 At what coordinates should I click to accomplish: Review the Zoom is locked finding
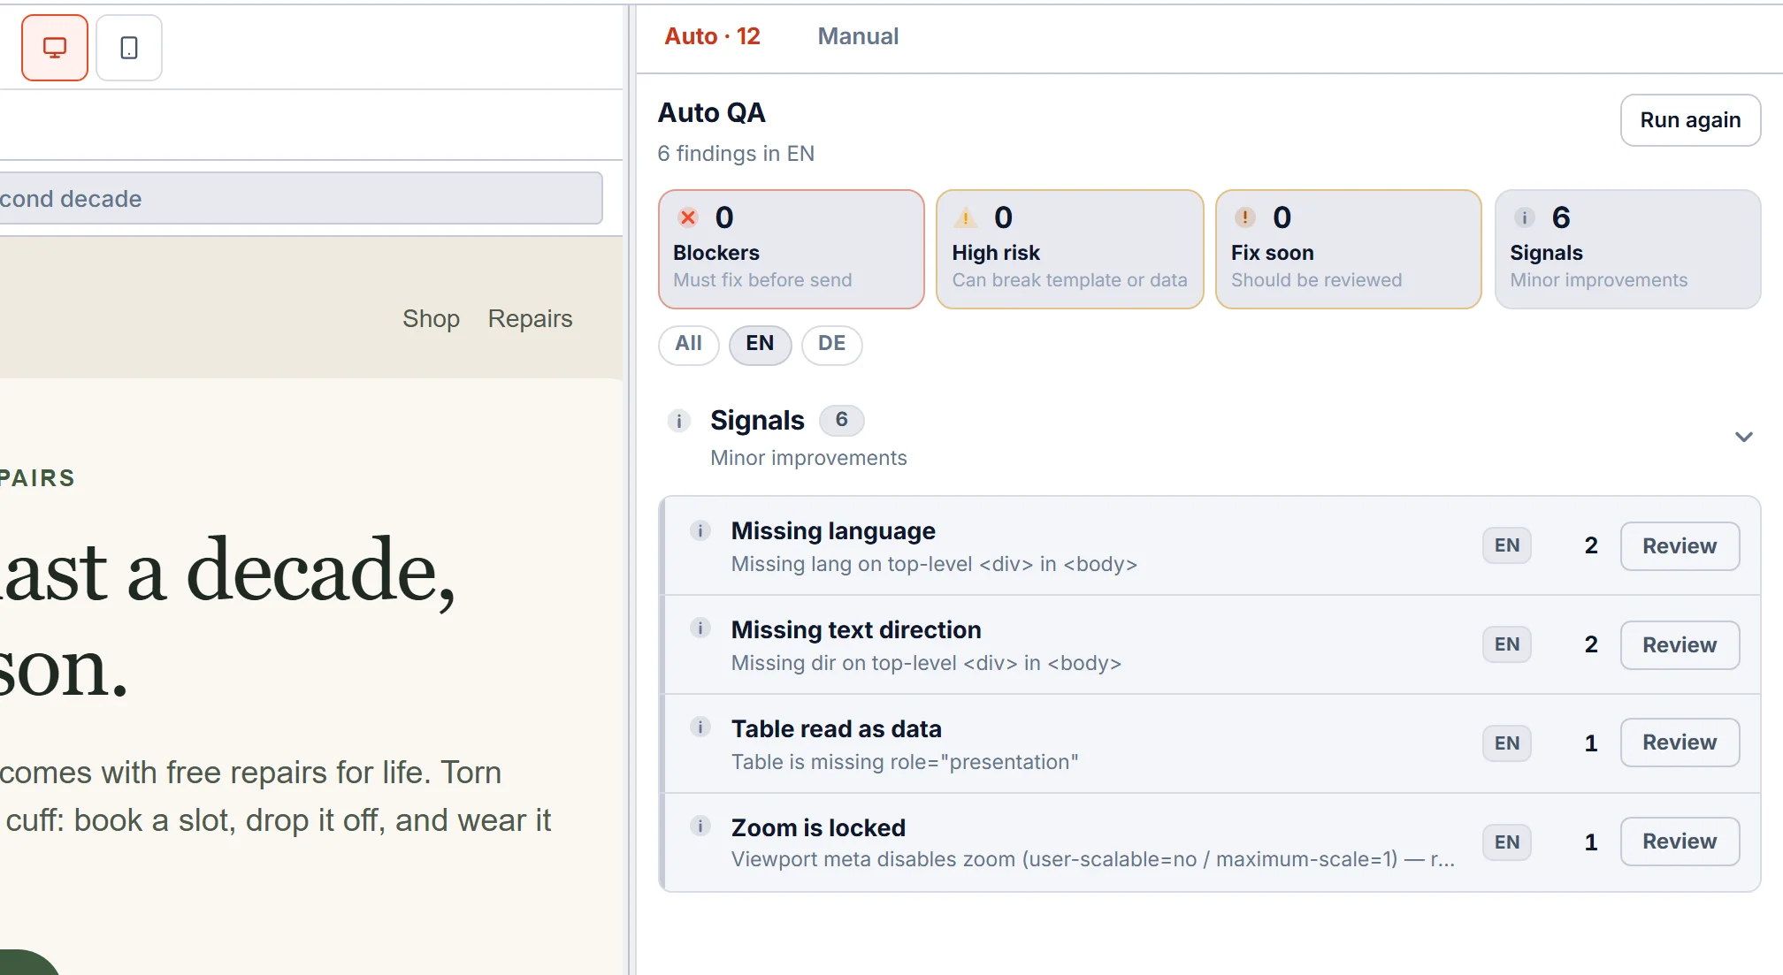(x=1680, y=842)
